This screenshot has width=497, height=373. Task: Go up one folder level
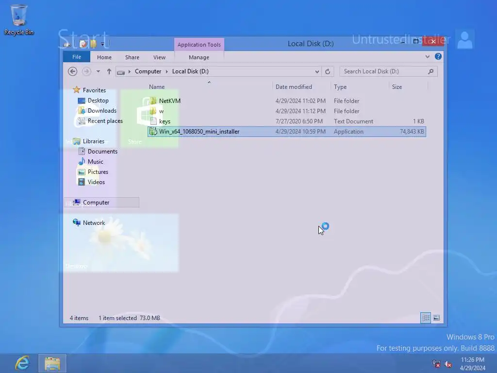(x=109, y=71)
